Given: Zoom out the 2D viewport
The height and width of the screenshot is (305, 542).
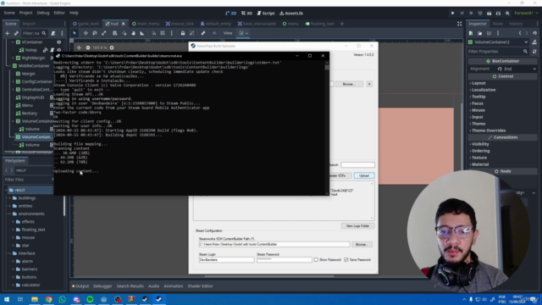Looking at the screenshot, I should pyautogui.click(x=88, y=47).
